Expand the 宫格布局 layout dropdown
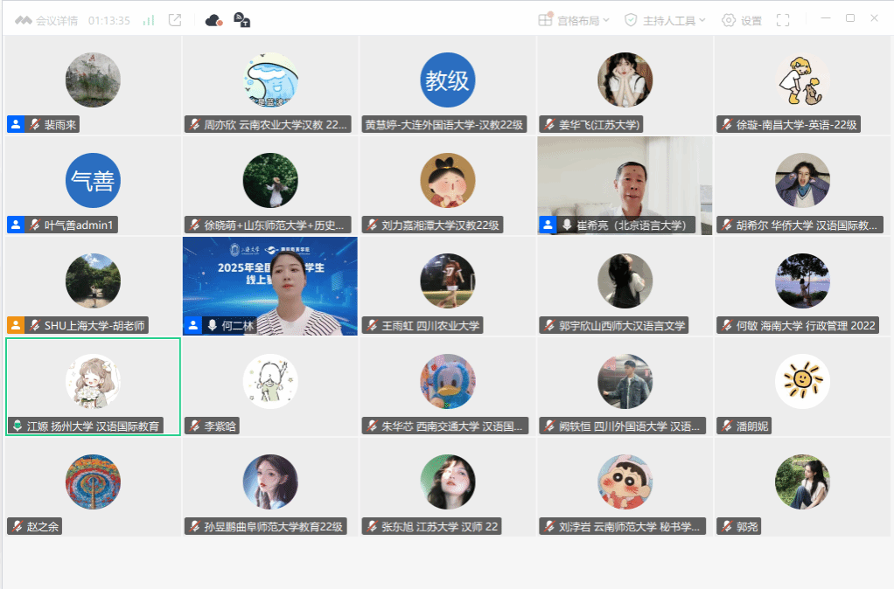The image size is (894, 589). [x=575, y=20]
